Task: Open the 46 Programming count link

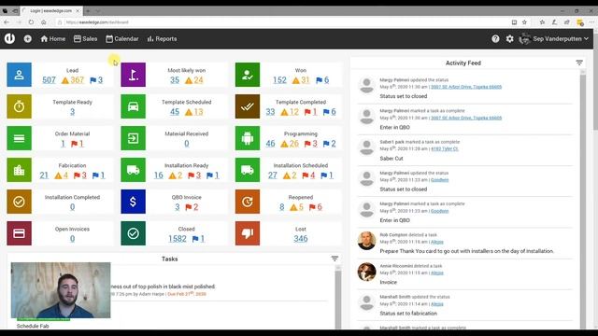Action: (x=270, y=144)
